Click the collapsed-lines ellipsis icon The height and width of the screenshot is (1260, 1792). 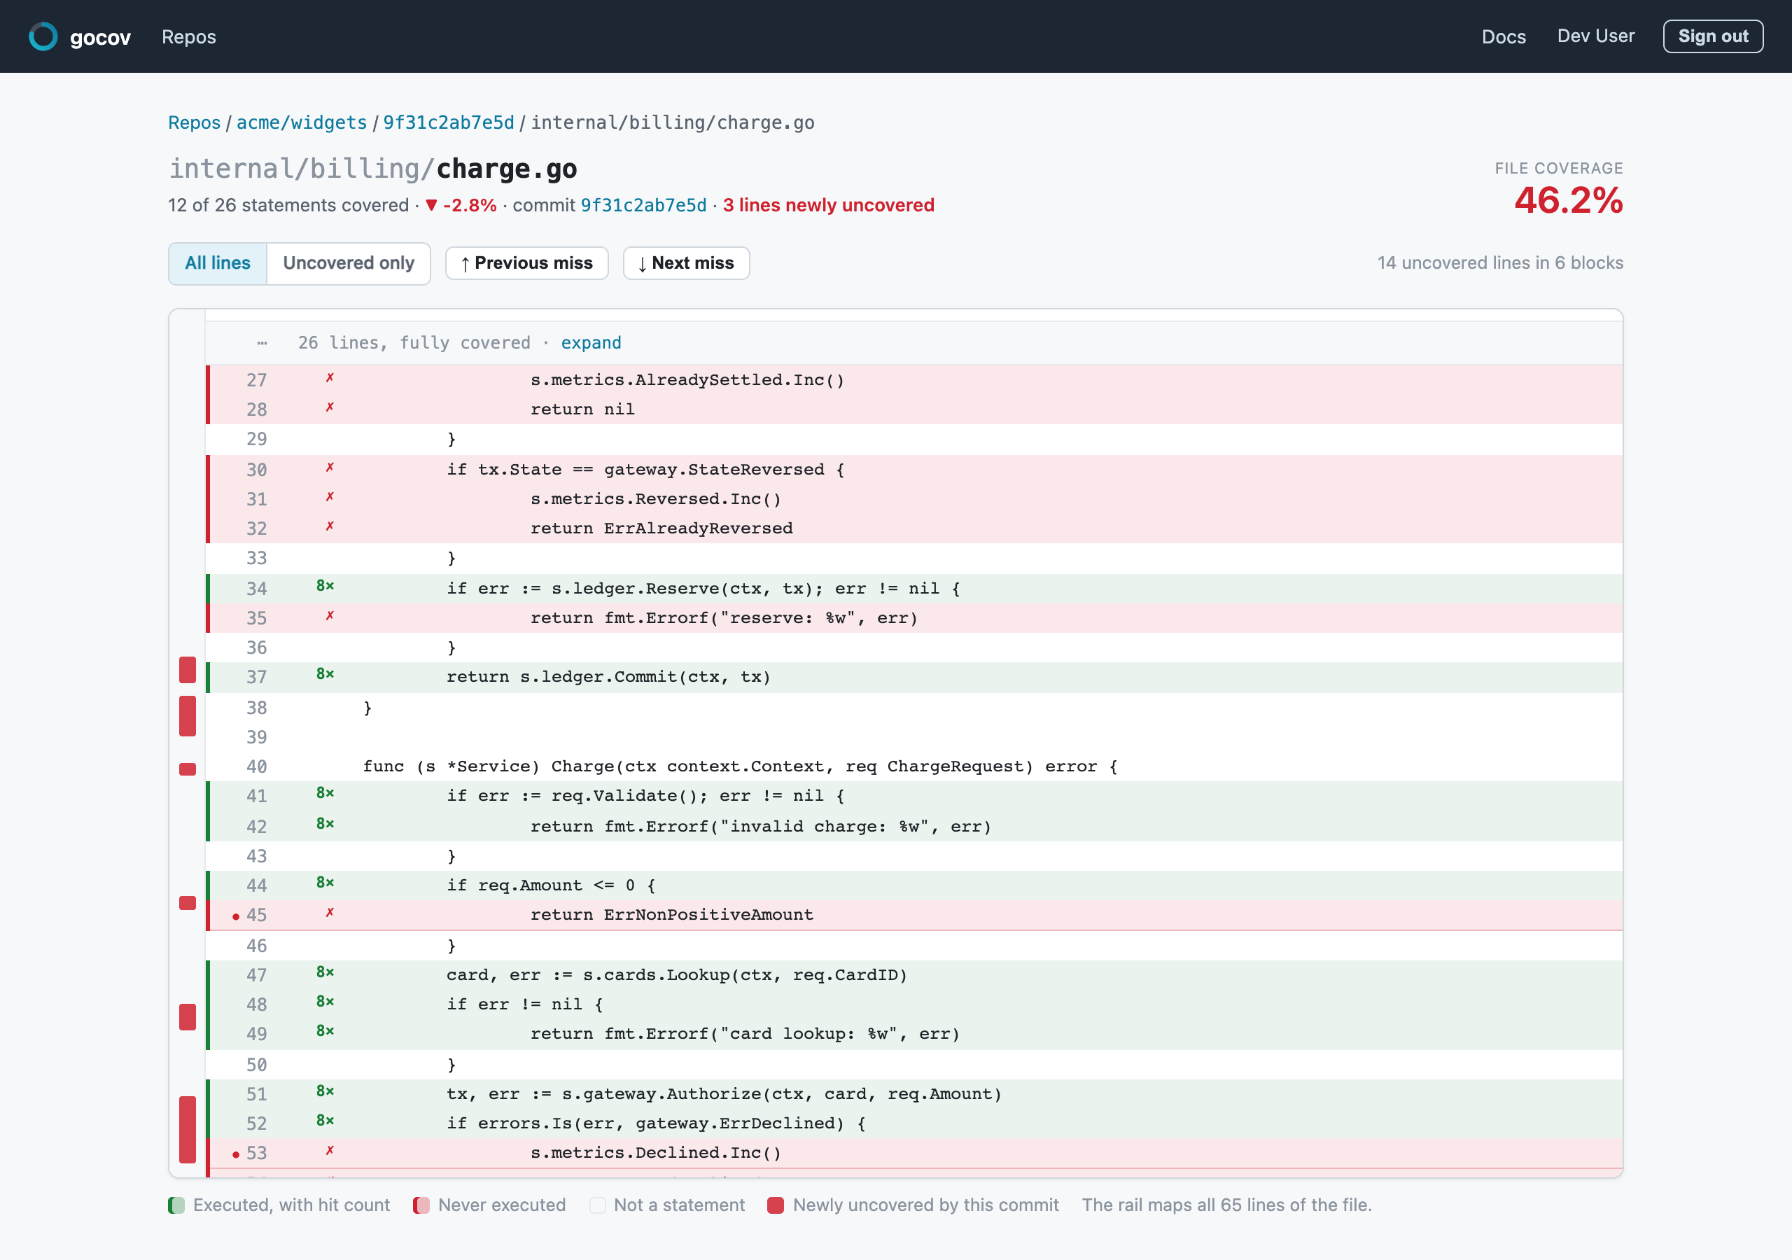[x=262, y=343]
